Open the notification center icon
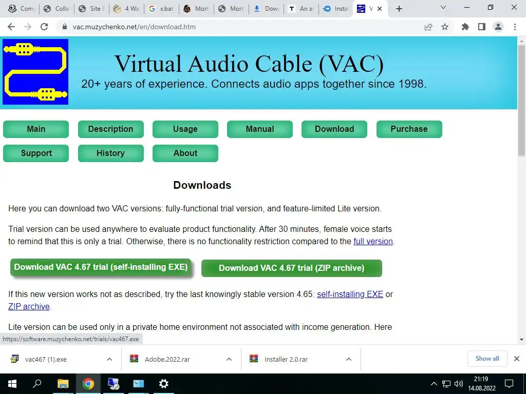The height and width of the screenshot is (394, 526). [509, 384]
